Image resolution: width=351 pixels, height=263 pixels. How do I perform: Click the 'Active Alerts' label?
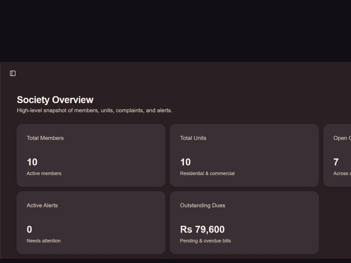(42, 205)
